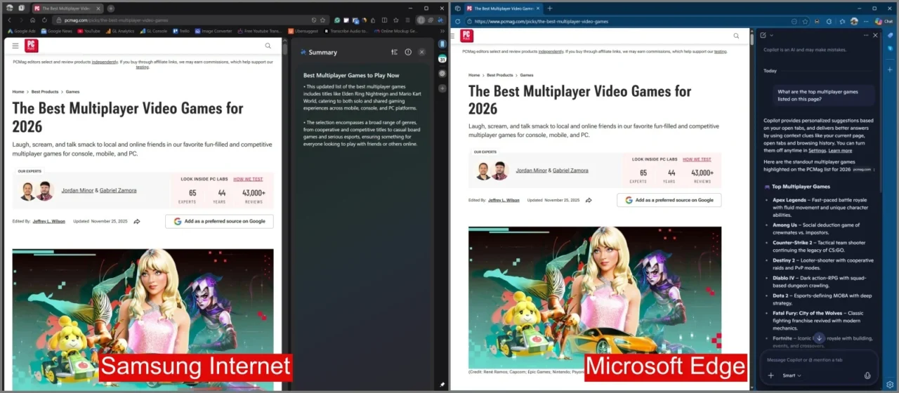Click Copilot microphone voice input
The width and height of the screenshot is (899, 393).
point(867,375)
